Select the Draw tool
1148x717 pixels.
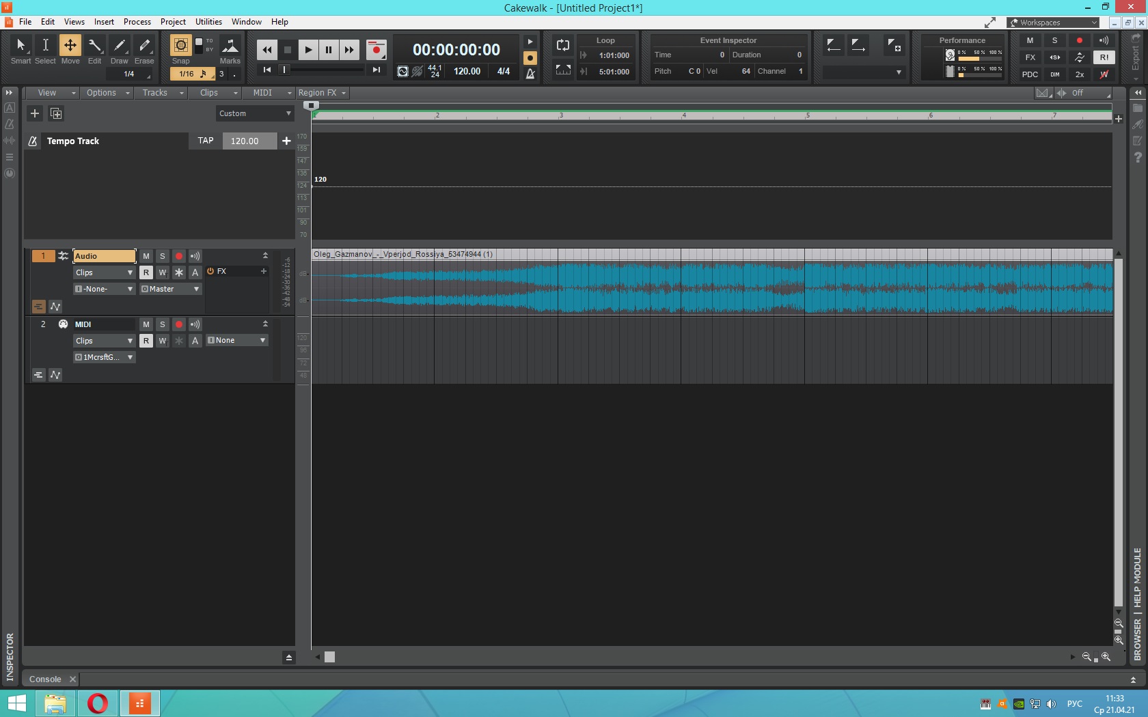pyautogui.click(x=120, y=46)
